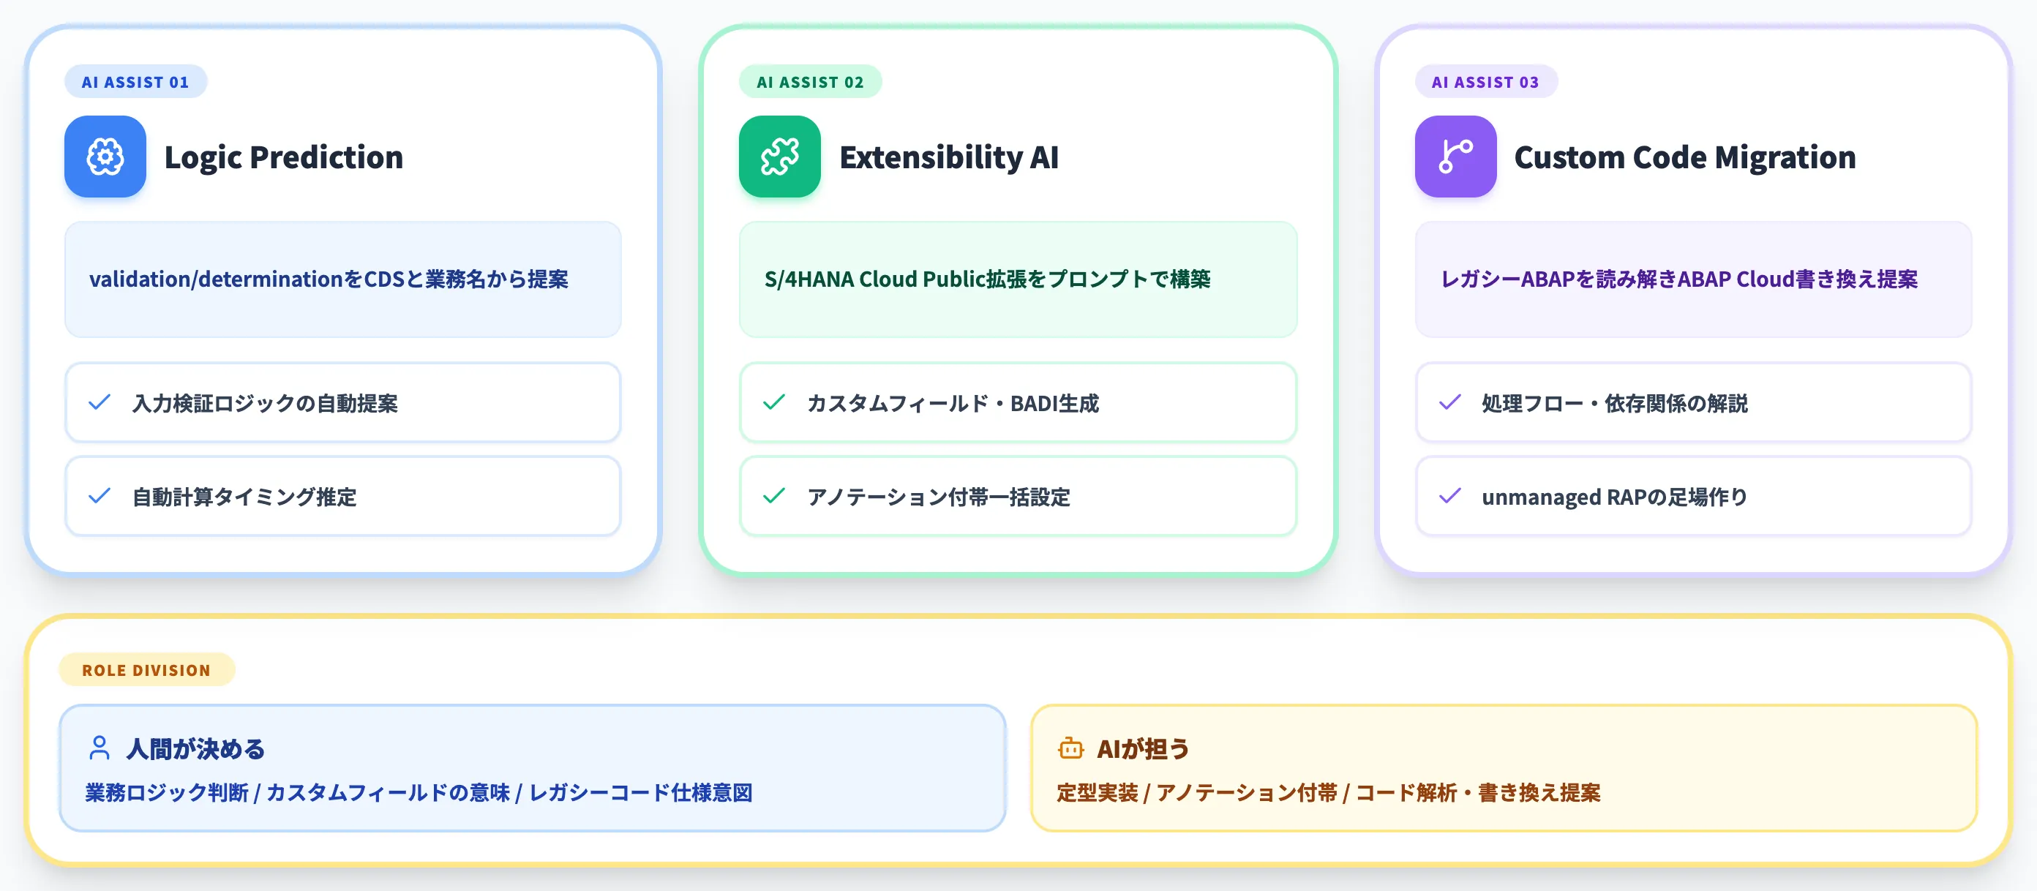The image size is (2037, 891).
Task: Click the checkmark beside unmanaged RAPの足場作り
Action: (x=1450, y=496)
